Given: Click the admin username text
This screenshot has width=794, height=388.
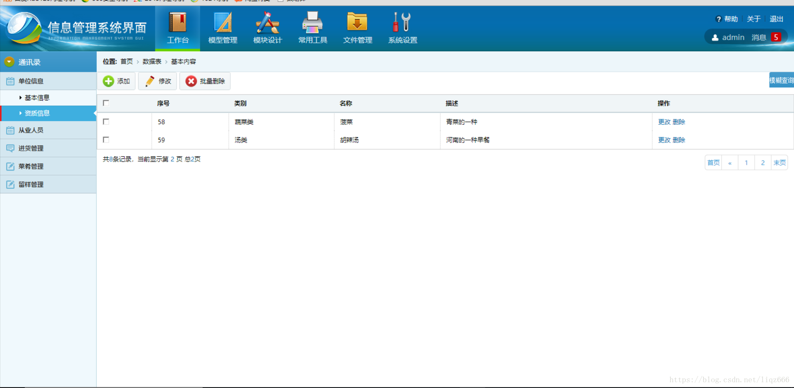Looking at the screenshot, I should point(733,38).
